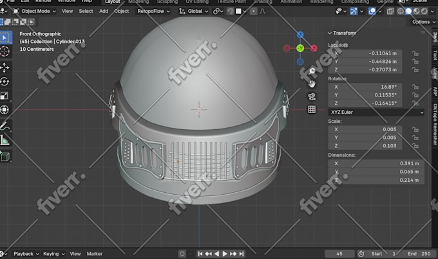The width and height of the screenshot is (438, 259).
Task: Switch to wireframe viewport shading
Action: pyautogui.click(x=400, y=11)
